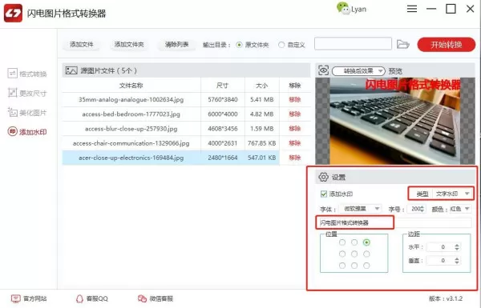The image size is (481, 308).
Task: Increase the 水平 margin value
Action: [457, 245]
